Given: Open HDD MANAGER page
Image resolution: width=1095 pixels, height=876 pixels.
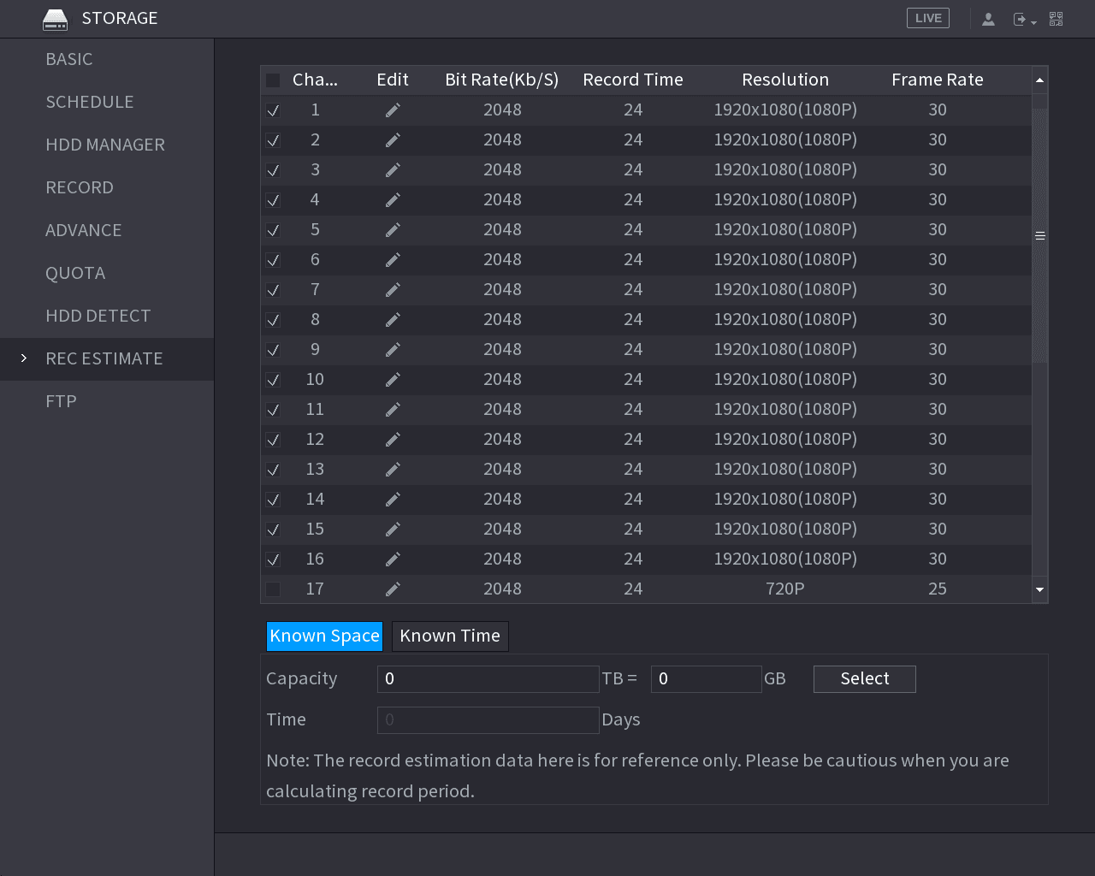Looking at the screenshot, I should [107, 145].
